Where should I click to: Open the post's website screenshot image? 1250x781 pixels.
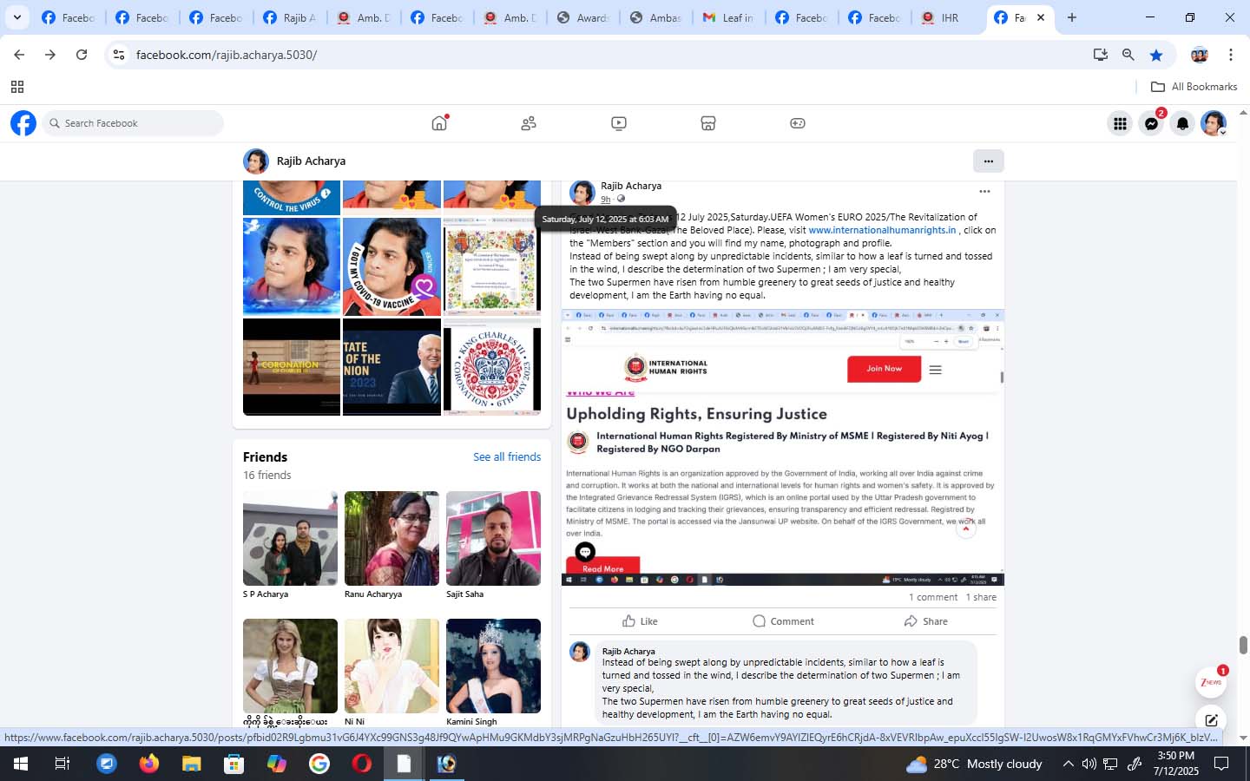783,447
